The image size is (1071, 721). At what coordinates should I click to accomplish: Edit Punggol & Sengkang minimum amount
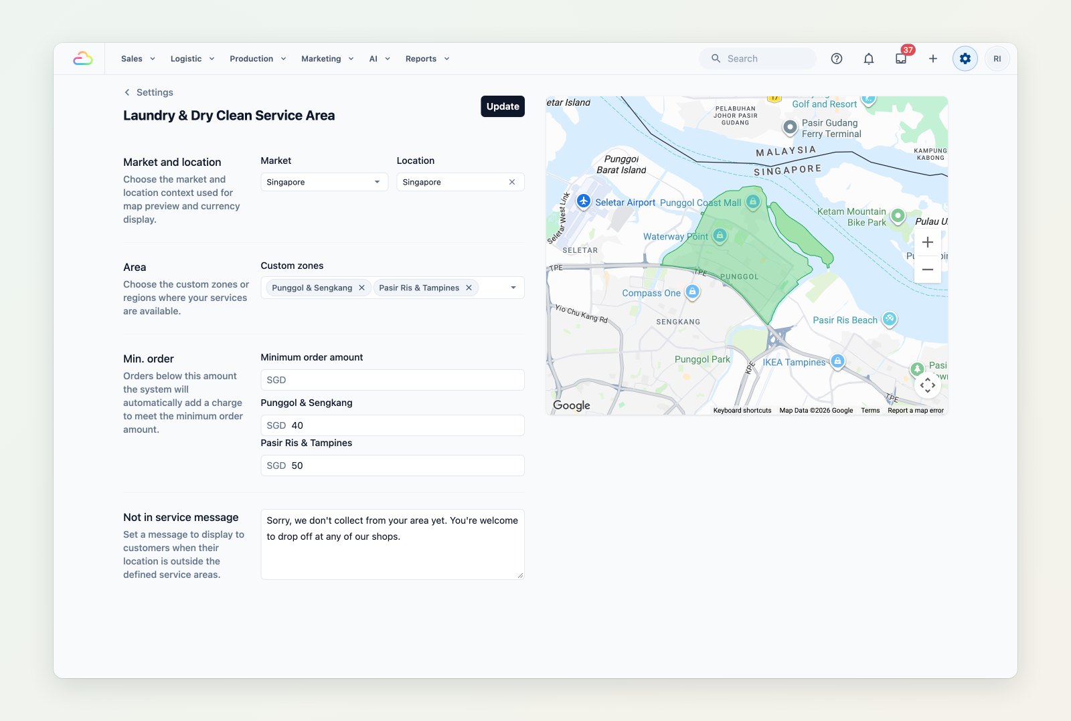[x=392, y=425]
